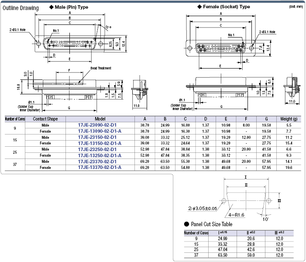Click the value 24.64 in column C

pos(185,143)
